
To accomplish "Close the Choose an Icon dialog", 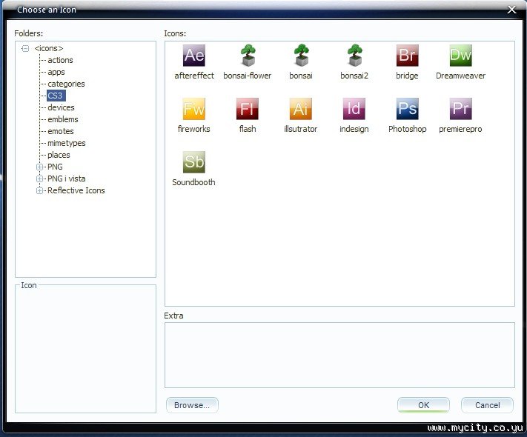I will click(x=511, y=10).
